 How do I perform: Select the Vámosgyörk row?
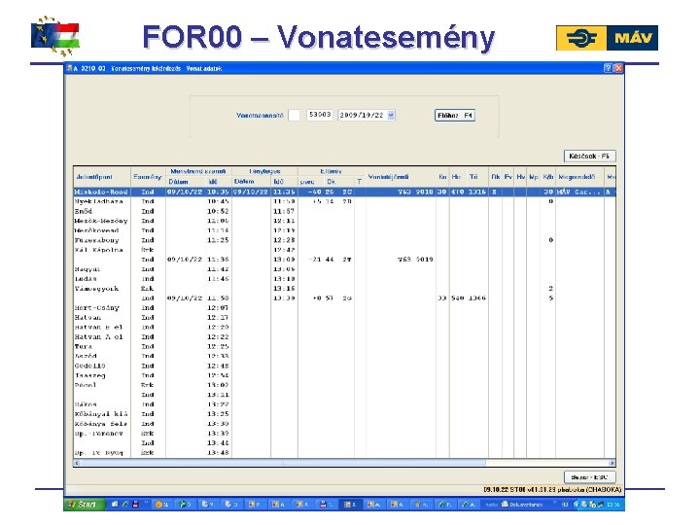(x=344, y=289)
